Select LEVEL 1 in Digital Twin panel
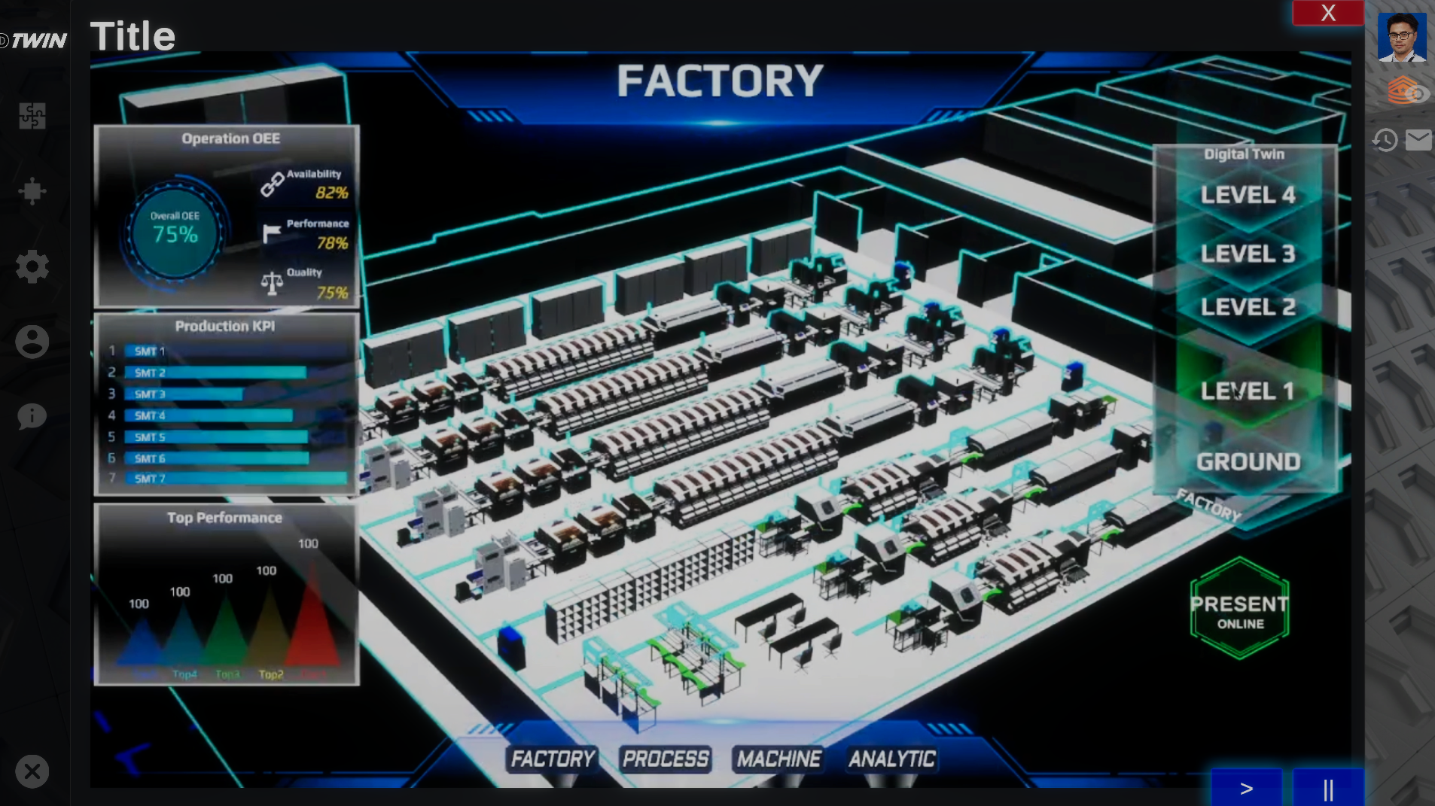1435x806 pixels. click(x=1248, y=391)
